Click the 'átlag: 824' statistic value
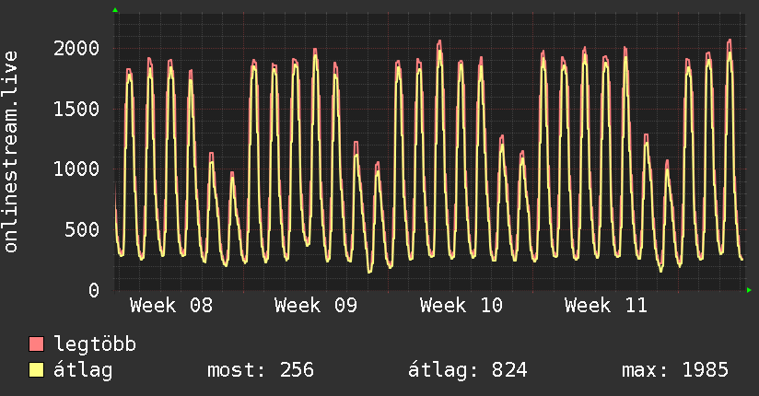 [467, 370]
